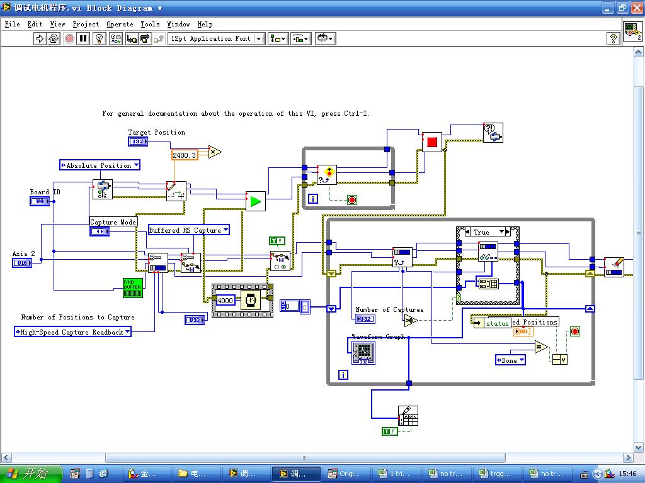Select the green FIND BUFFER node
The image size is (645, 483).
132,287
